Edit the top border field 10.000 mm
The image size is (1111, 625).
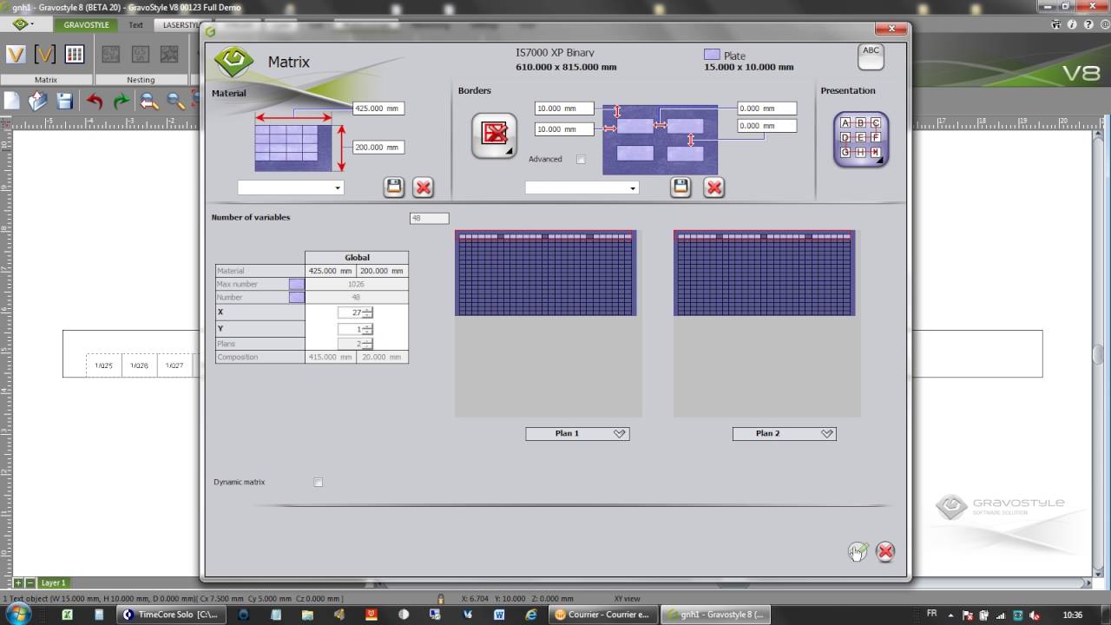564,109
